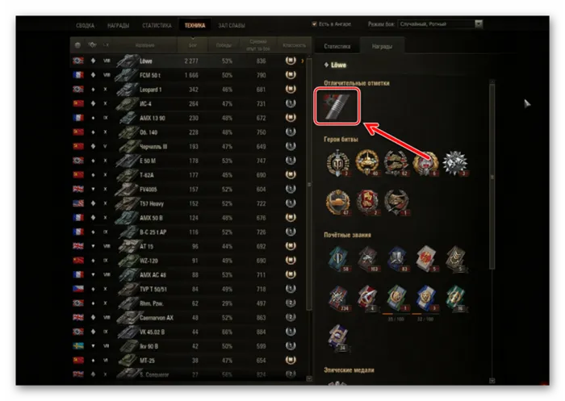The height and width of the screenshot is (401, 565).
Task: Click the vehicle type column header icon
Action: 92,44
